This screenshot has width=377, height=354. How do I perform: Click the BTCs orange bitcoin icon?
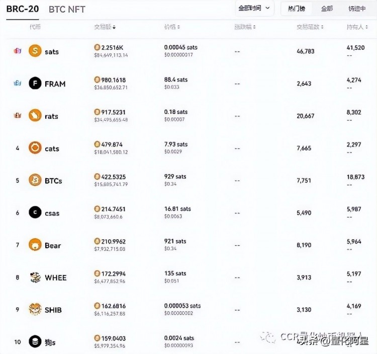pyautogui.click(x=35, y=180)
